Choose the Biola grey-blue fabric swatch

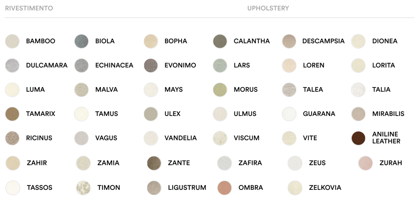point(81,41)
